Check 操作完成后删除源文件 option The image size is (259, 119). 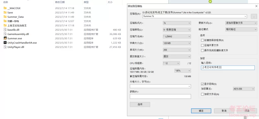(x=202, y=50)
